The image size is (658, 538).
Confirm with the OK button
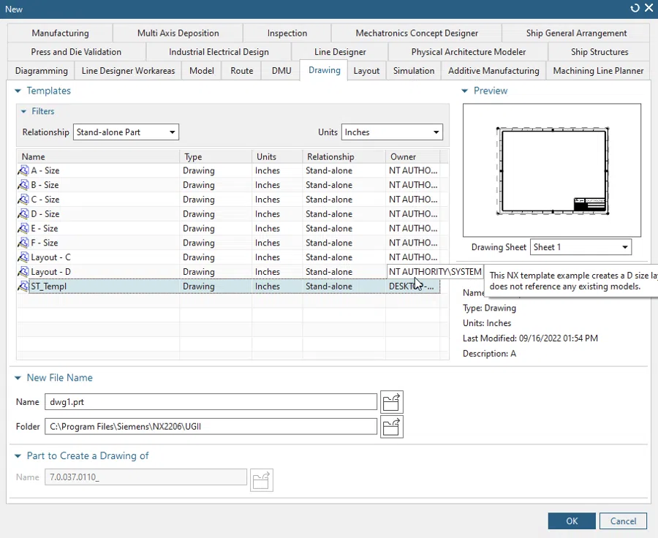pos(572,520)
